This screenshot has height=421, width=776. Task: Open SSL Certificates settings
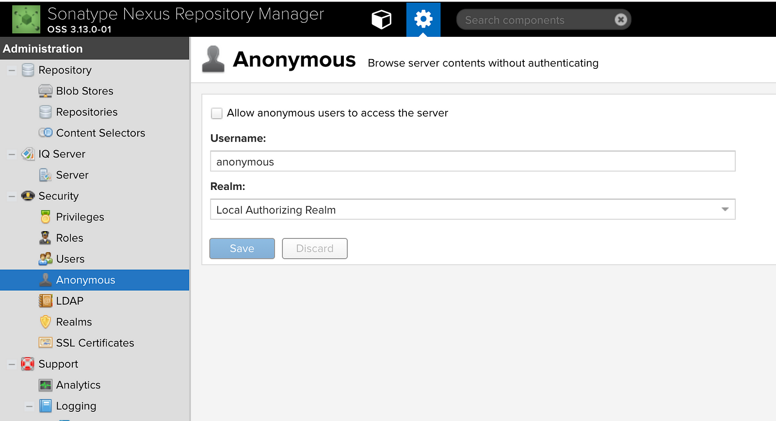pos(95,343)
